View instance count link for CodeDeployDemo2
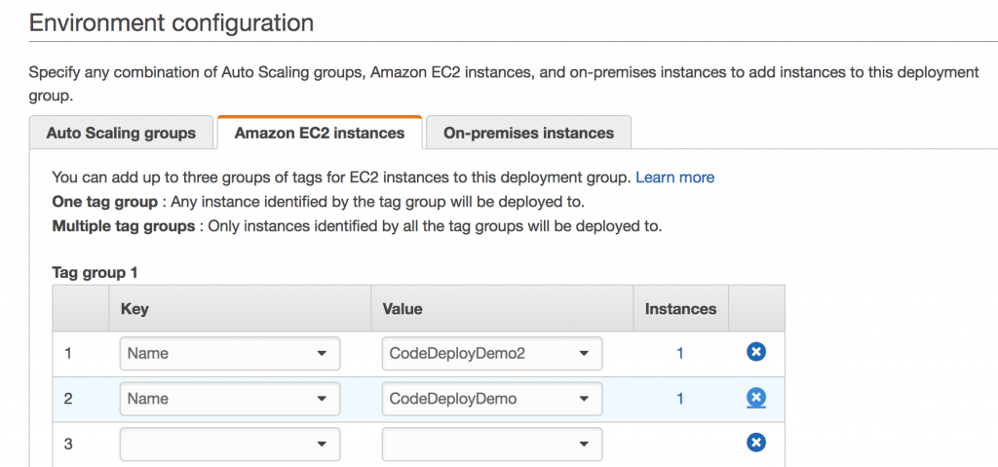998x467 pixels. [680, 353]
